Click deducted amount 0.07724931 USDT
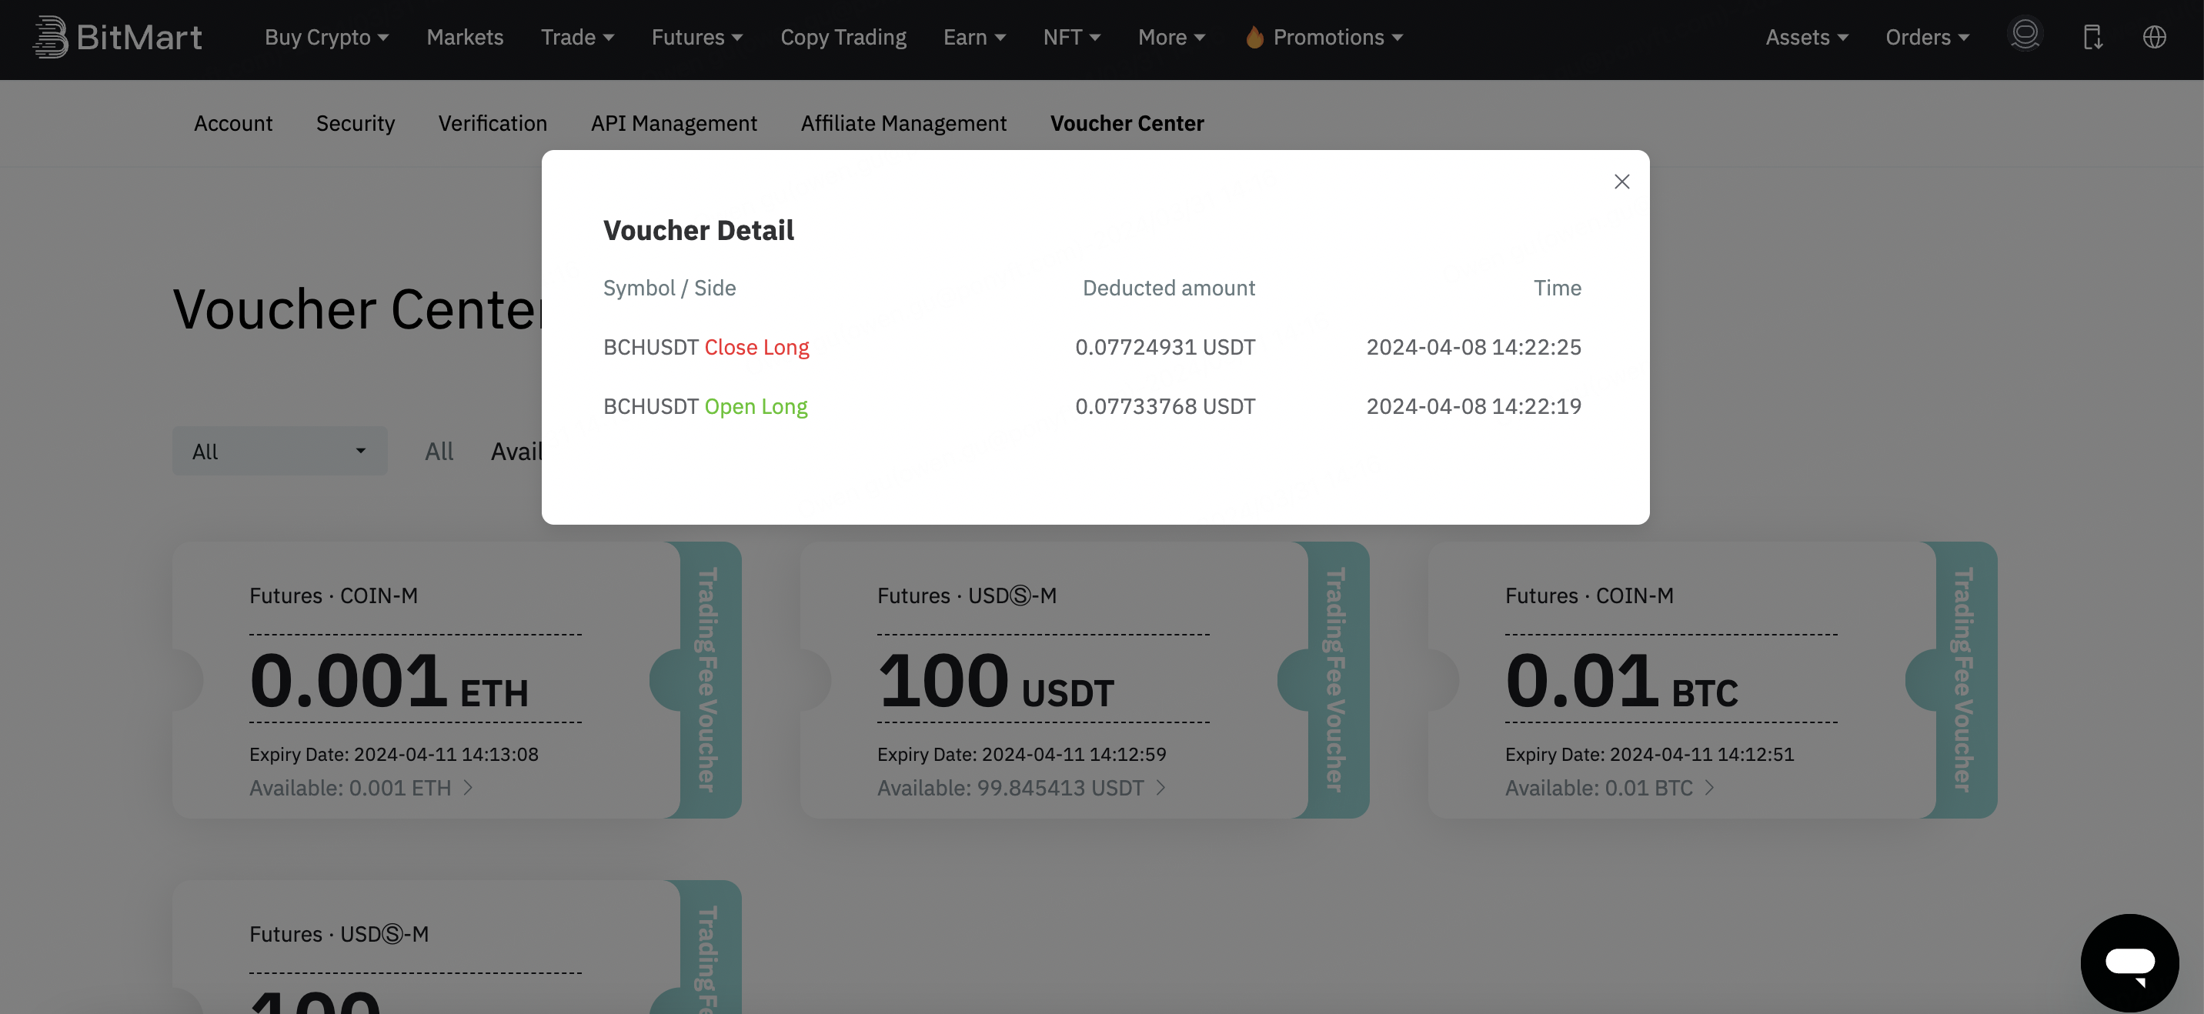Screen dimensions: 2204x1014 [x=1165, y=346]
